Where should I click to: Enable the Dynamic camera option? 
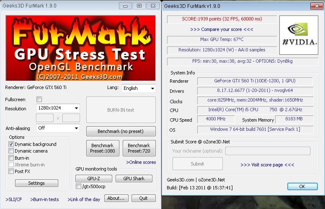[x=11, y=151]
